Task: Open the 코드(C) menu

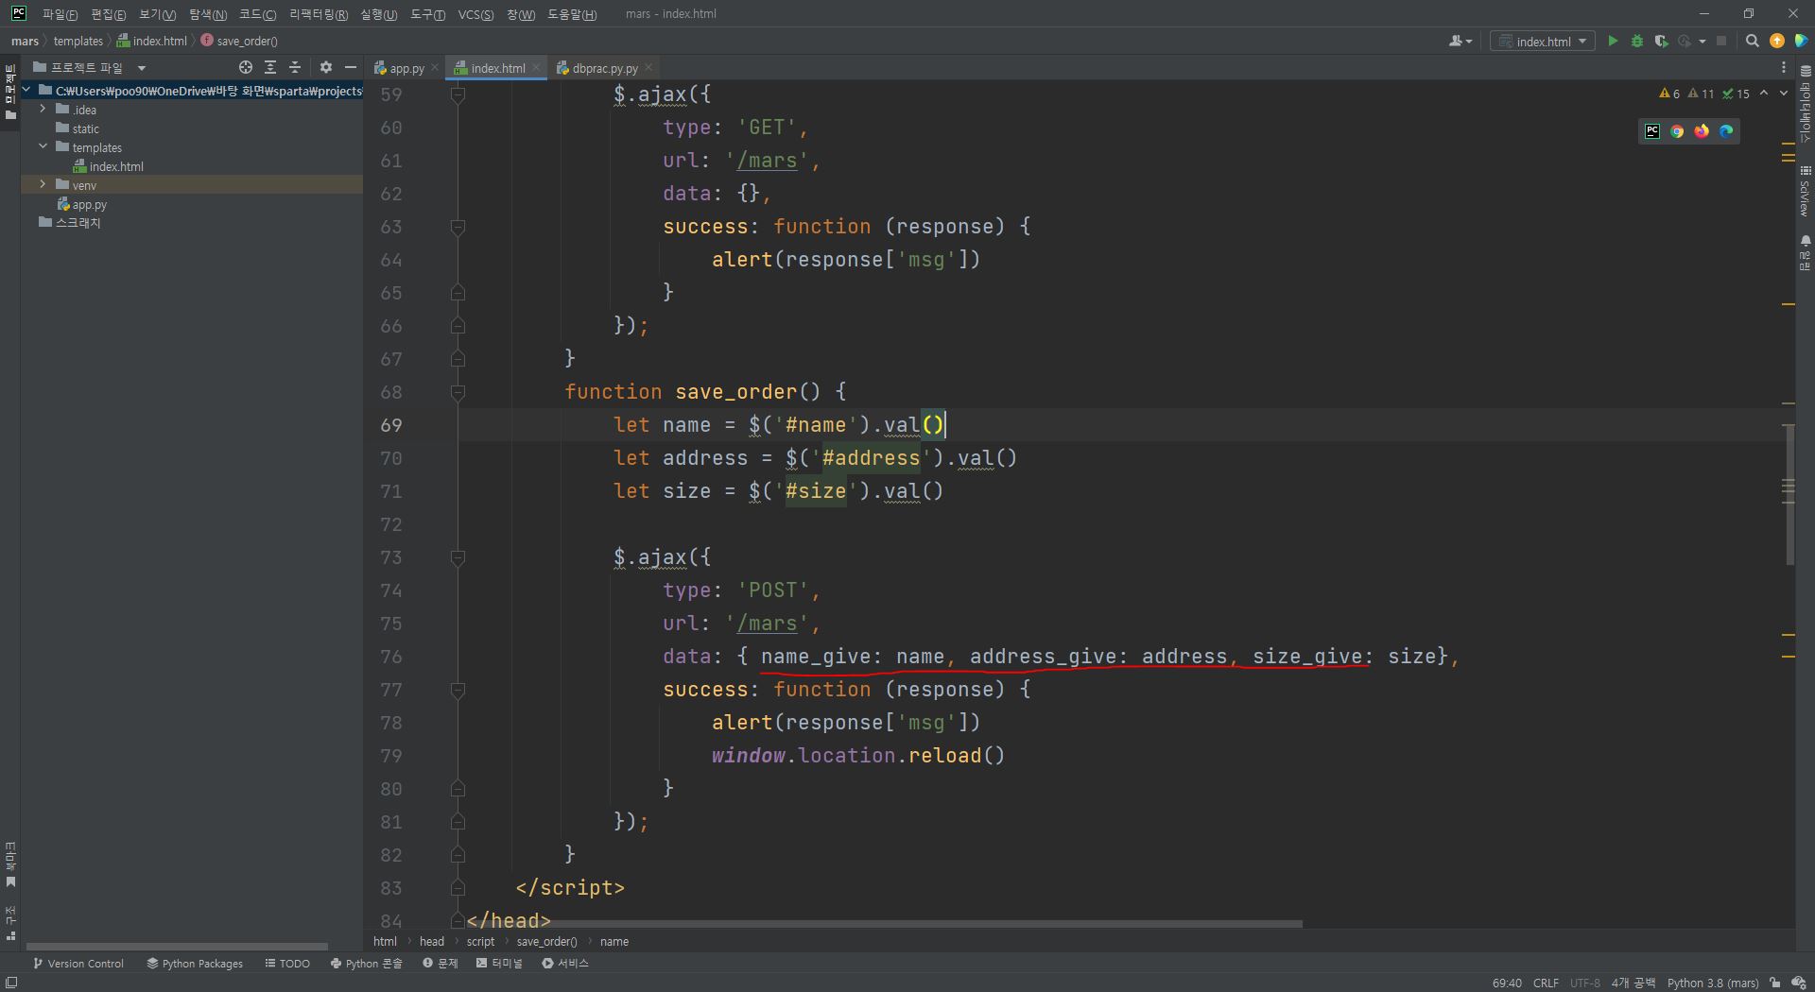Action: [x=257, y=14]
